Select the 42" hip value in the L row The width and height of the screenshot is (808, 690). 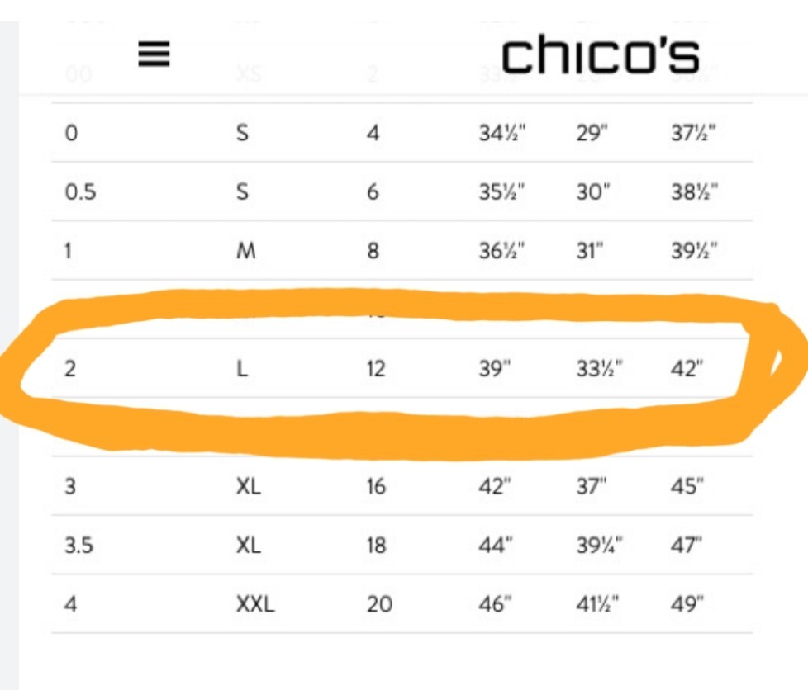coord(687,369)
